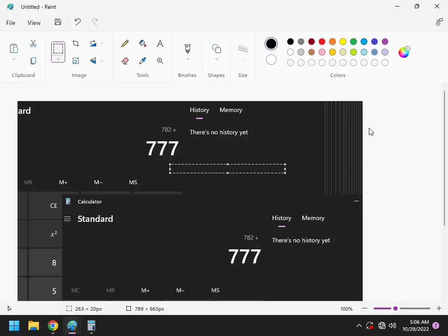Pick the green palette swatch
The image size is (448, 336).
353,42
